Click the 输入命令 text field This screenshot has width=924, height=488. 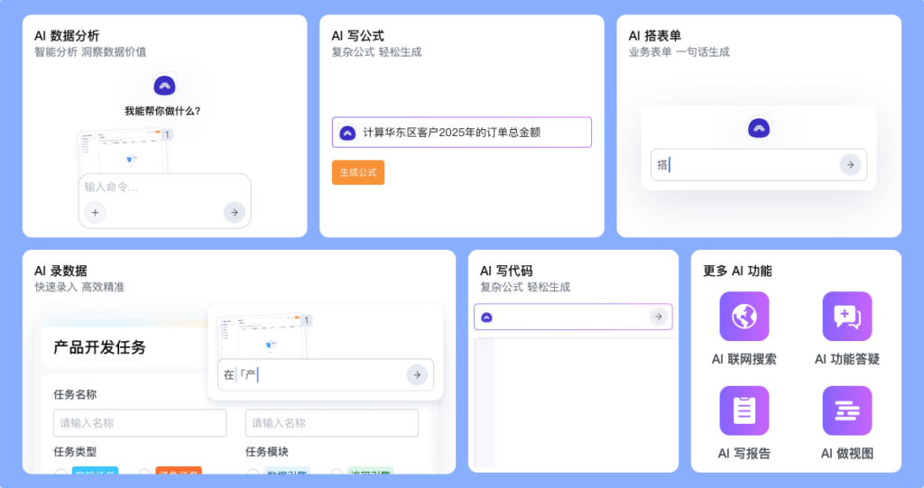coord(153,188)
